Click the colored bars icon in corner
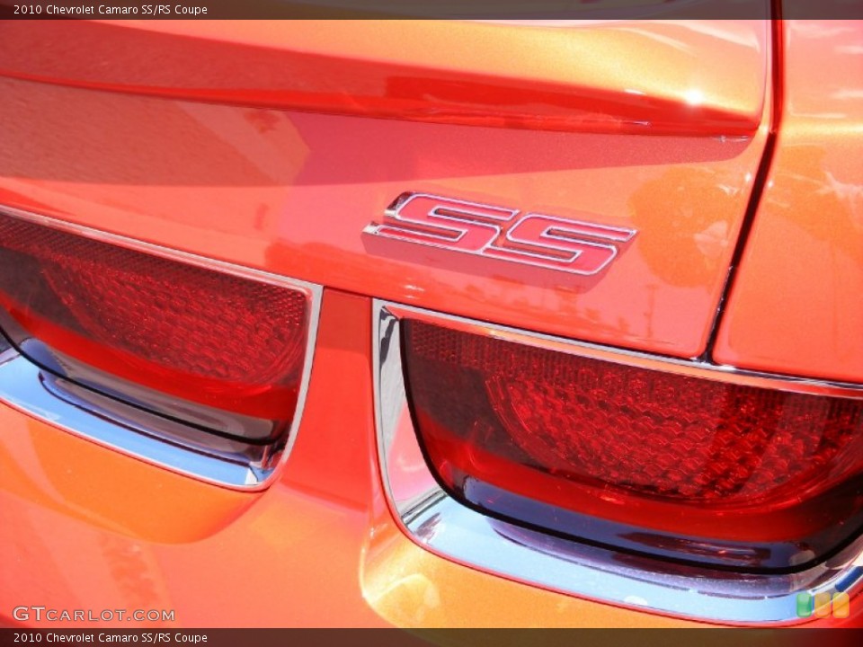Screen dimensions: 863x647 823,605
